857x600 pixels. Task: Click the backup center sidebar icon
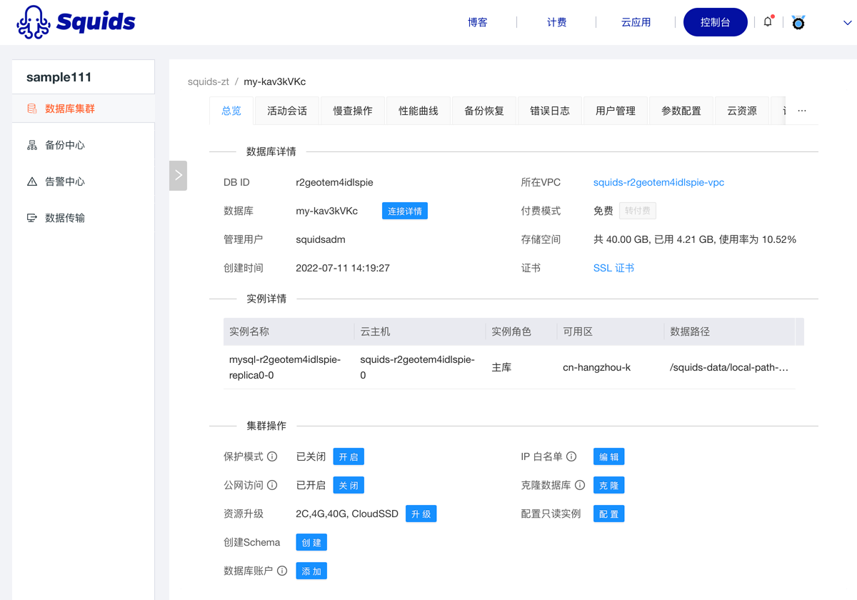32,145
